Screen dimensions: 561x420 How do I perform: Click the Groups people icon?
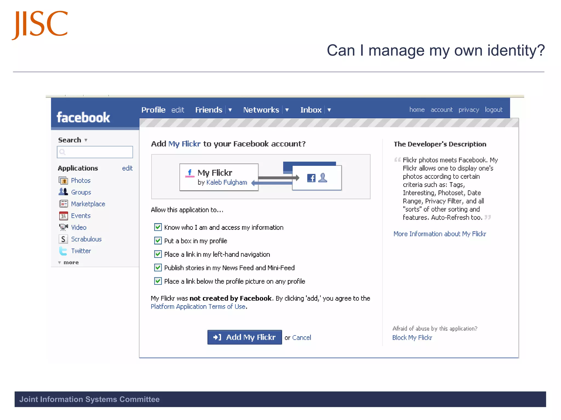pos(63,192)
